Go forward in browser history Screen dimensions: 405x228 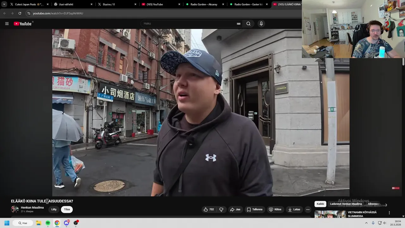[x=12, y=13]
